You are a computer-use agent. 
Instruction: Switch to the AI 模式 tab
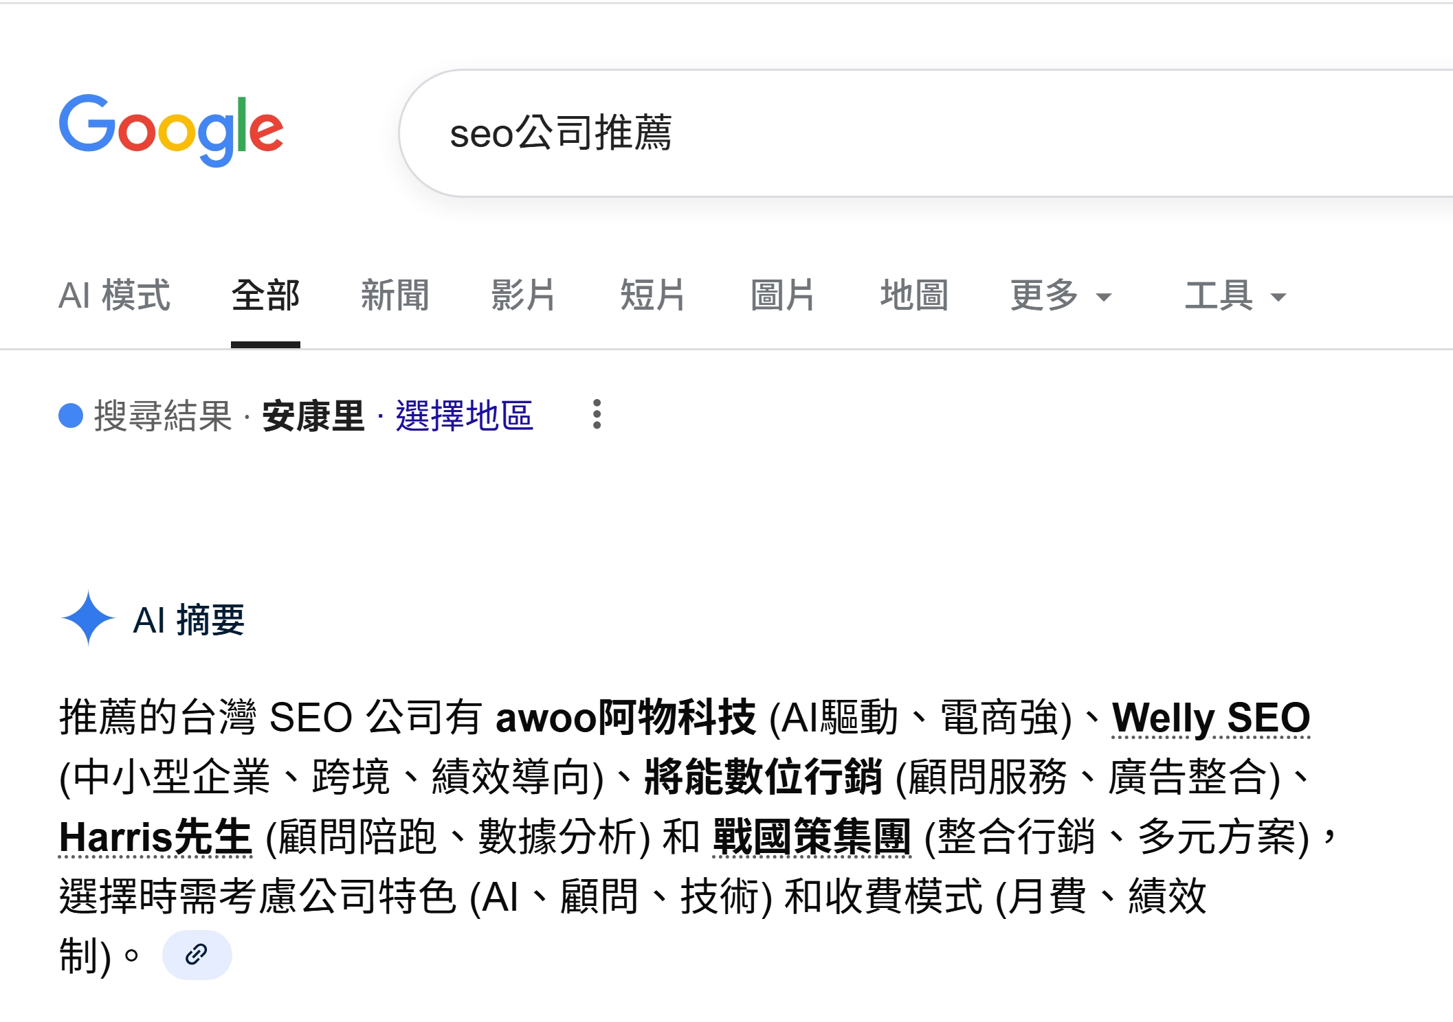pyautogui.click(x=114, y=296)
